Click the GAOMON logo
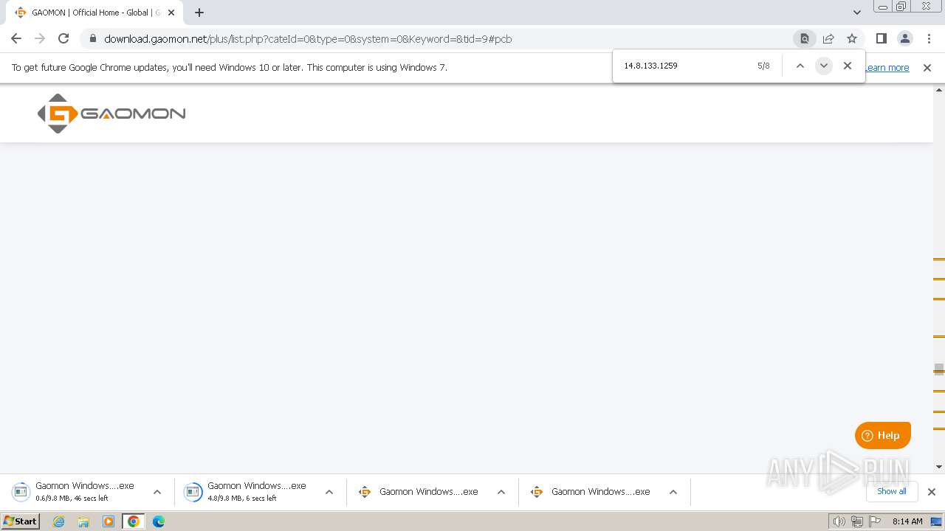The height and width of the screenshot is (531, 945). (111, 114)
